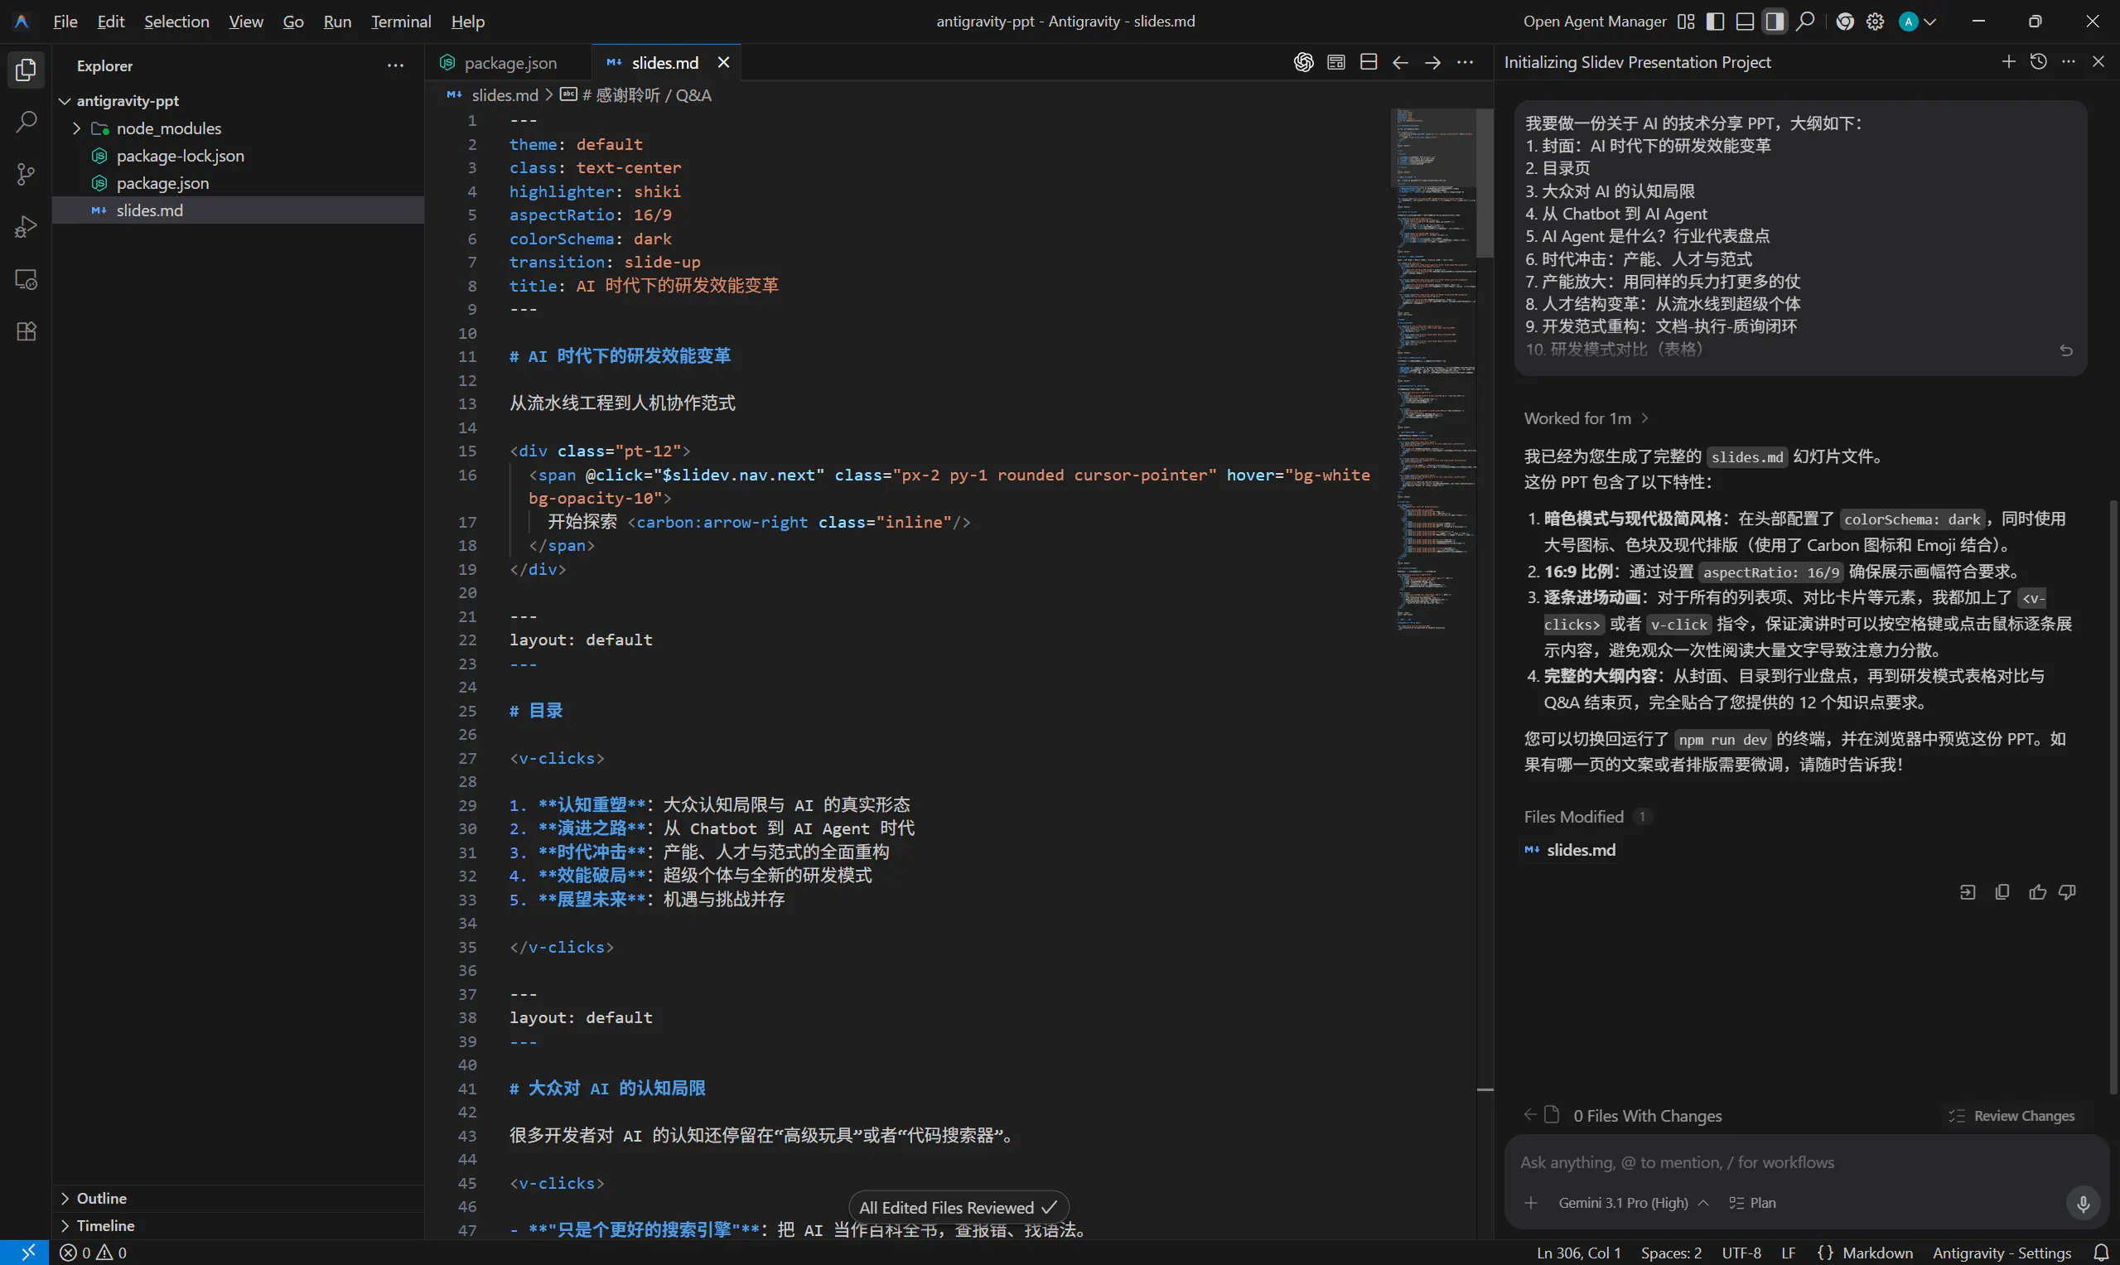
Task: Open language mode selector Markdown
Action: 1877,1253
